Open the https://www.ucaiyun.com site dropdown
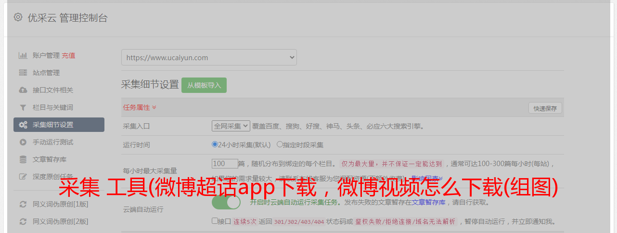 click(x=209, y=57)
